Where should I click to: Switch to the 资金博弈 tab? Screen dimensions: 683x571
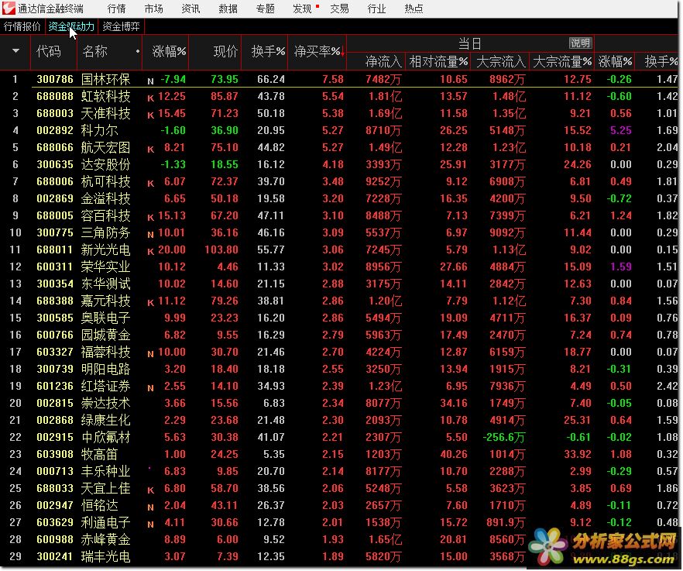(x=121, y=26)
